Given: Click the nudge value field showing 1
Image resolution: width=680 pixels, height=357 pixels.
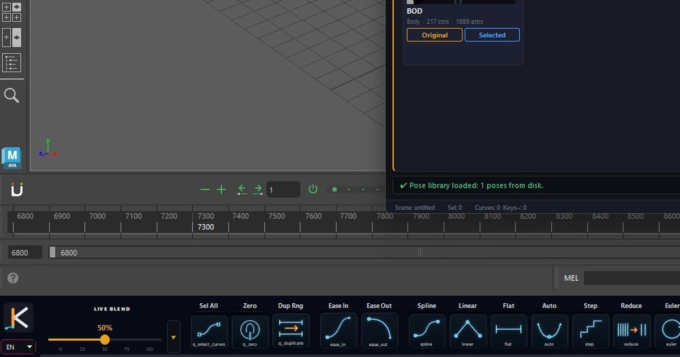Looking at the screenshot, I should pyautogui.click(x=283, y=190).
